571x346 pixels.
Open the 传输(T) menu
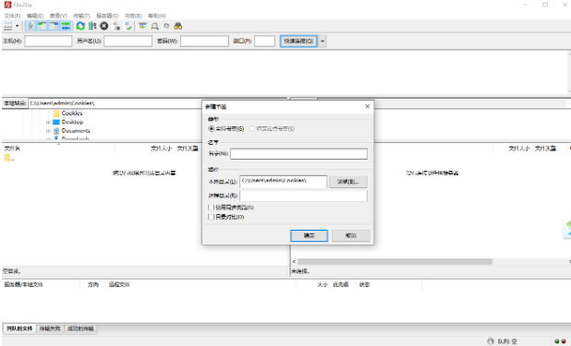[x=81, y=16]
